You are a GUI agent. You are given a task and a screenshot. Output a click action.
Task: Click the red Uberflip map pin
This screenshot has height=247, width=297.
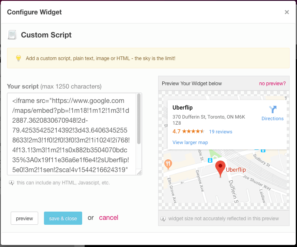tap(220, 169)
